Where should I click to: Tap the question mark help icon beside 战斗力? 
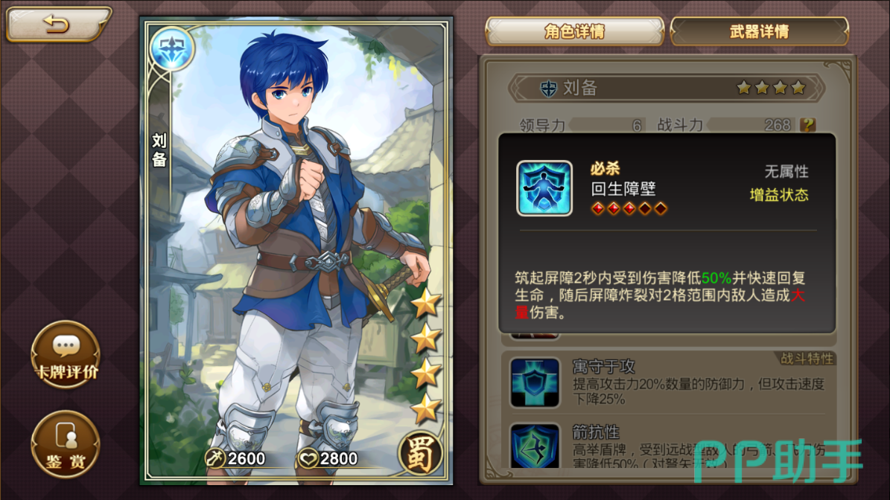(x=807, y=125)
